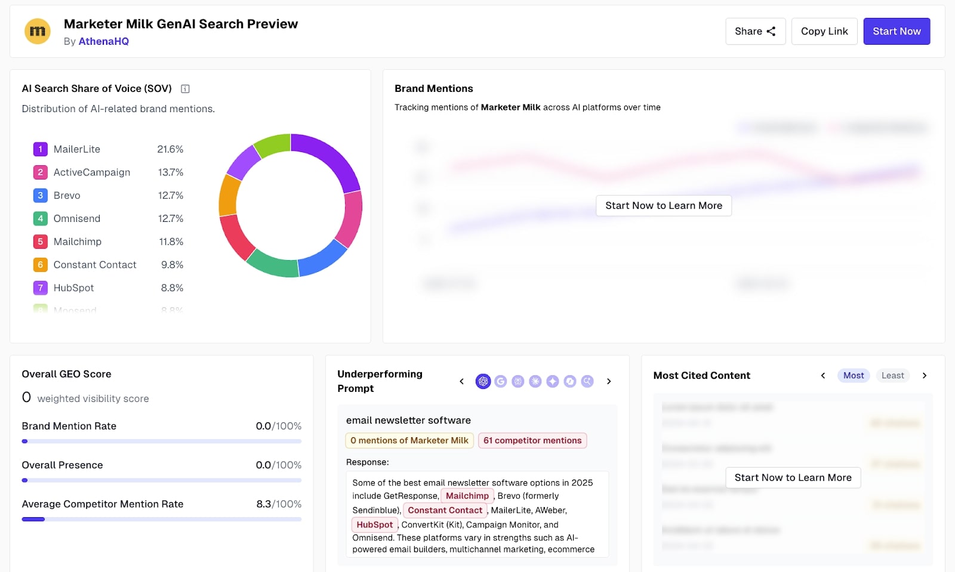Click the '0 mentions of Marketer Milk' tag
The height and width of the screenshot is (572, 955).
click(409, 440)
